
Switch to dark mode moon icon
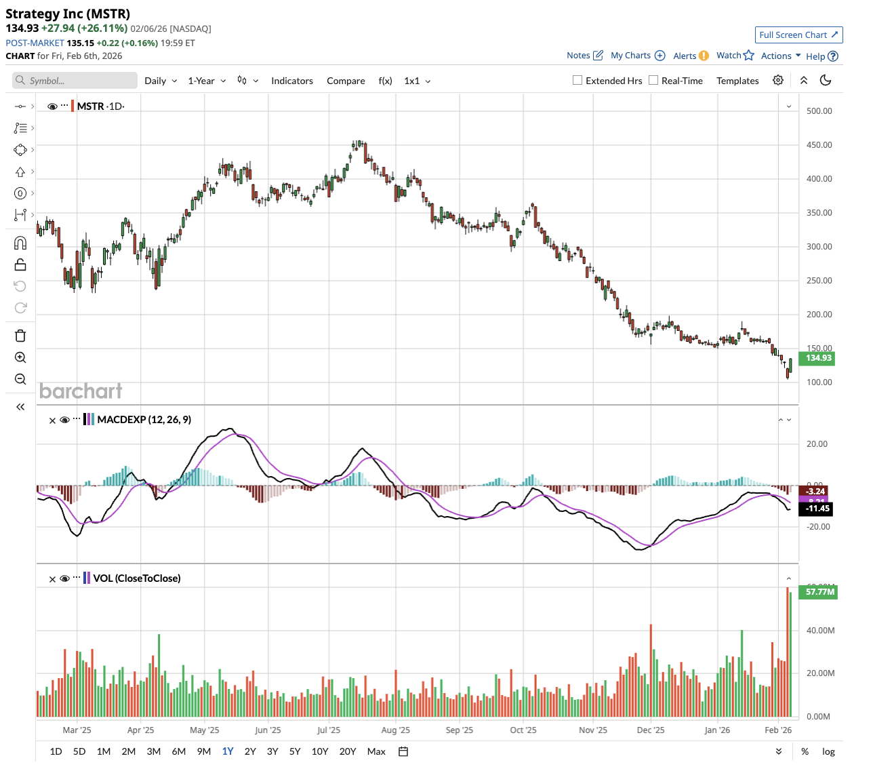point(826,80)
